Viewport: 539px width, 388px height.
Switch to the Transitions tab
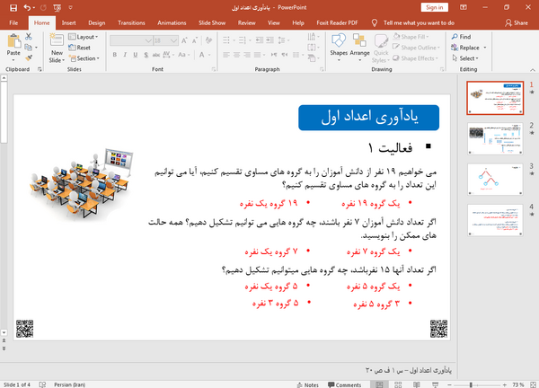[131, 22]
